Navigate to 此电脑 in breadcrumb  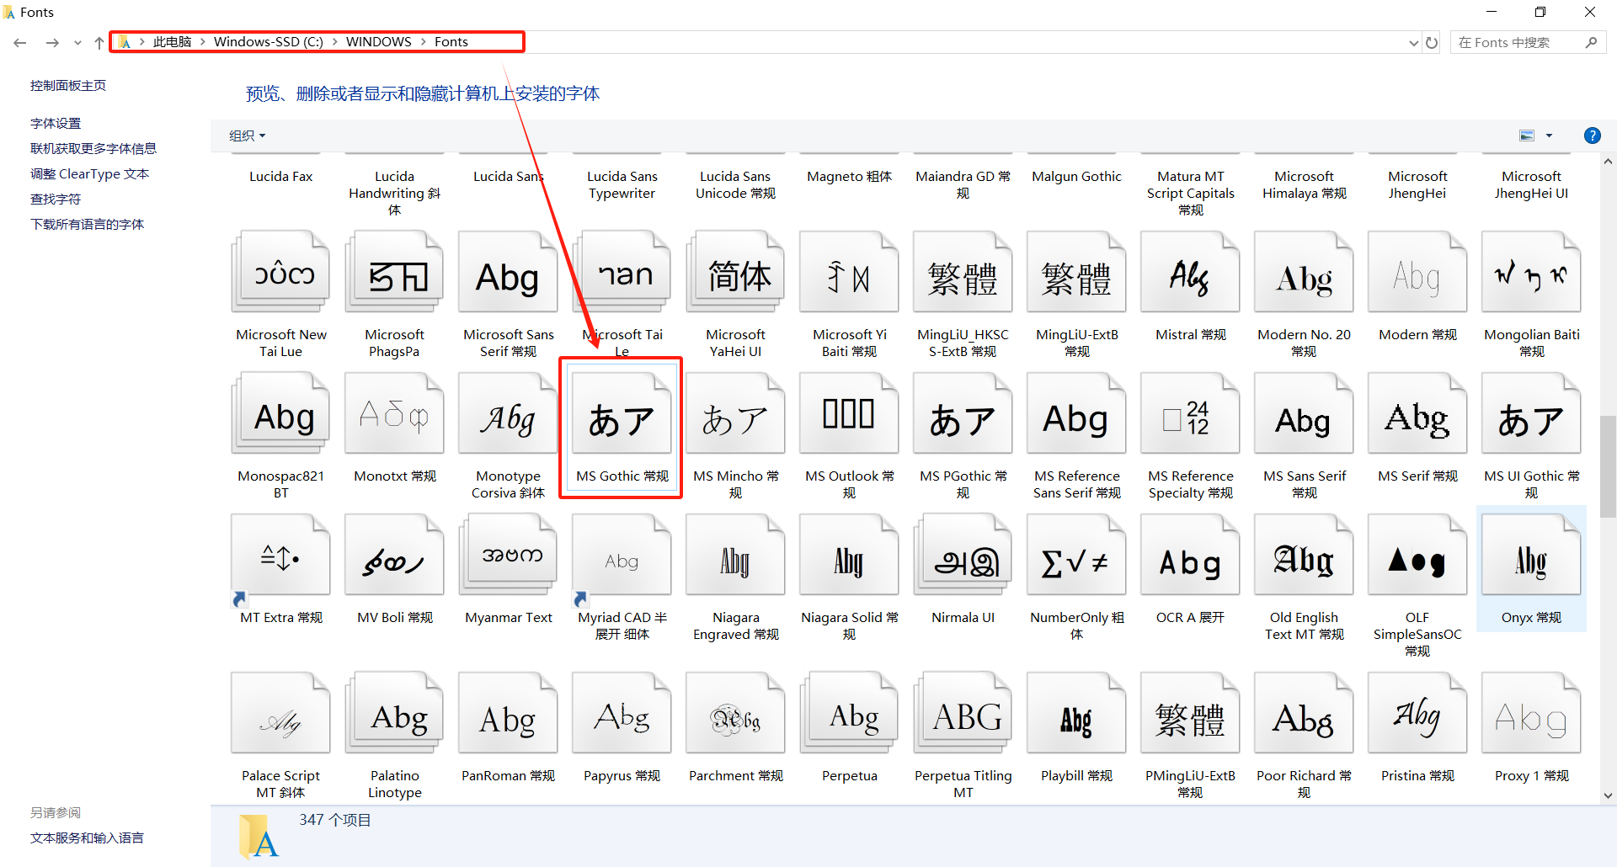pyautogui.click(x=172, y=42)
